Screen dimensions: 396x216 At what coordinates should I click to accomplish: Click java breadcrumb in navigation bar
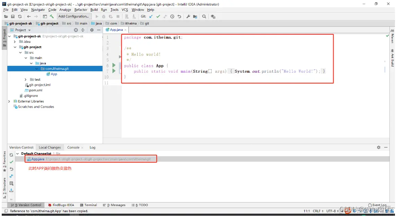(x=96, y=24)
